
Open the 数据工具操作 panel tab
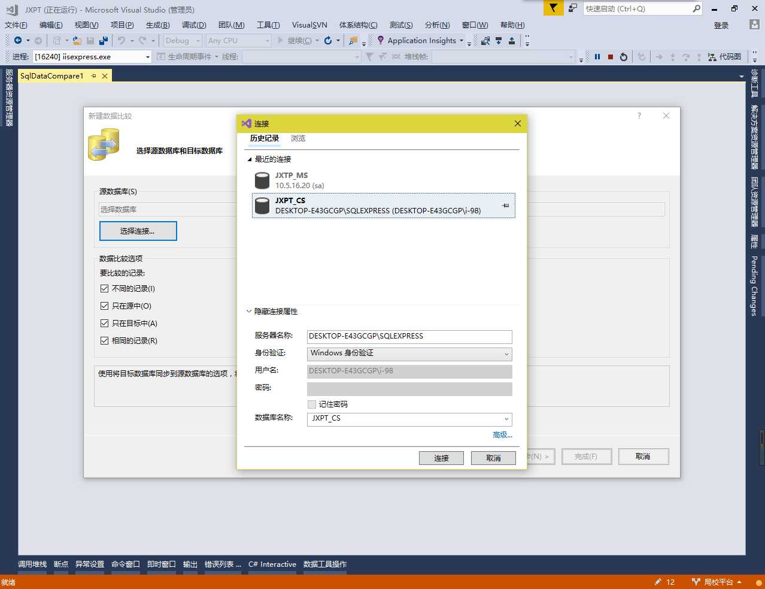click(x=325, y=564)
